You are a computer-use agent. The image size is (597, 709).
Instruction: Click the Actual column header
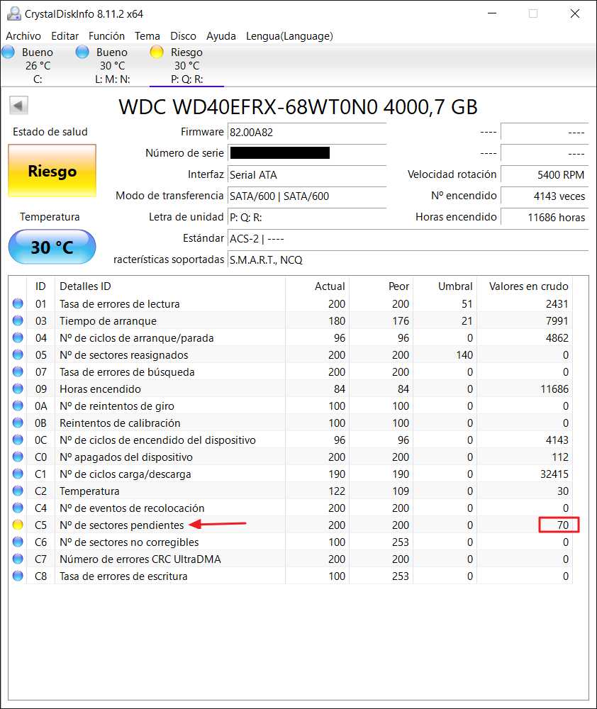[x=317, y=286]
